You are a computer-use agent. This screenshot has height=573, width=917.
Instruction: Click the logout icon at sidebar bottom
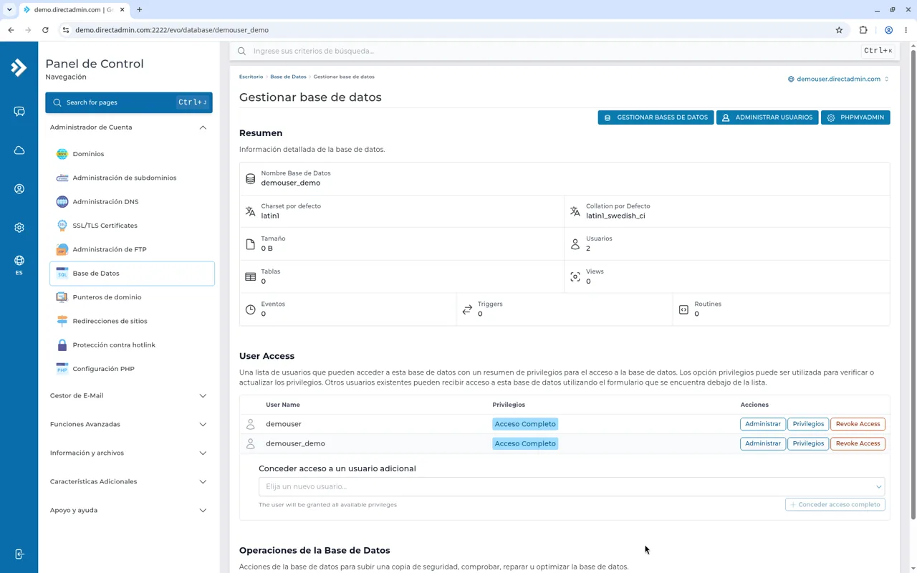tap(19, 554)
